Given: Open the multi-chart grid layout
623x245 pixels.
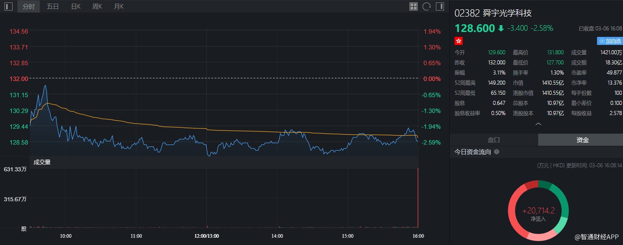Looking at the screenshot, I should point(413,6).
